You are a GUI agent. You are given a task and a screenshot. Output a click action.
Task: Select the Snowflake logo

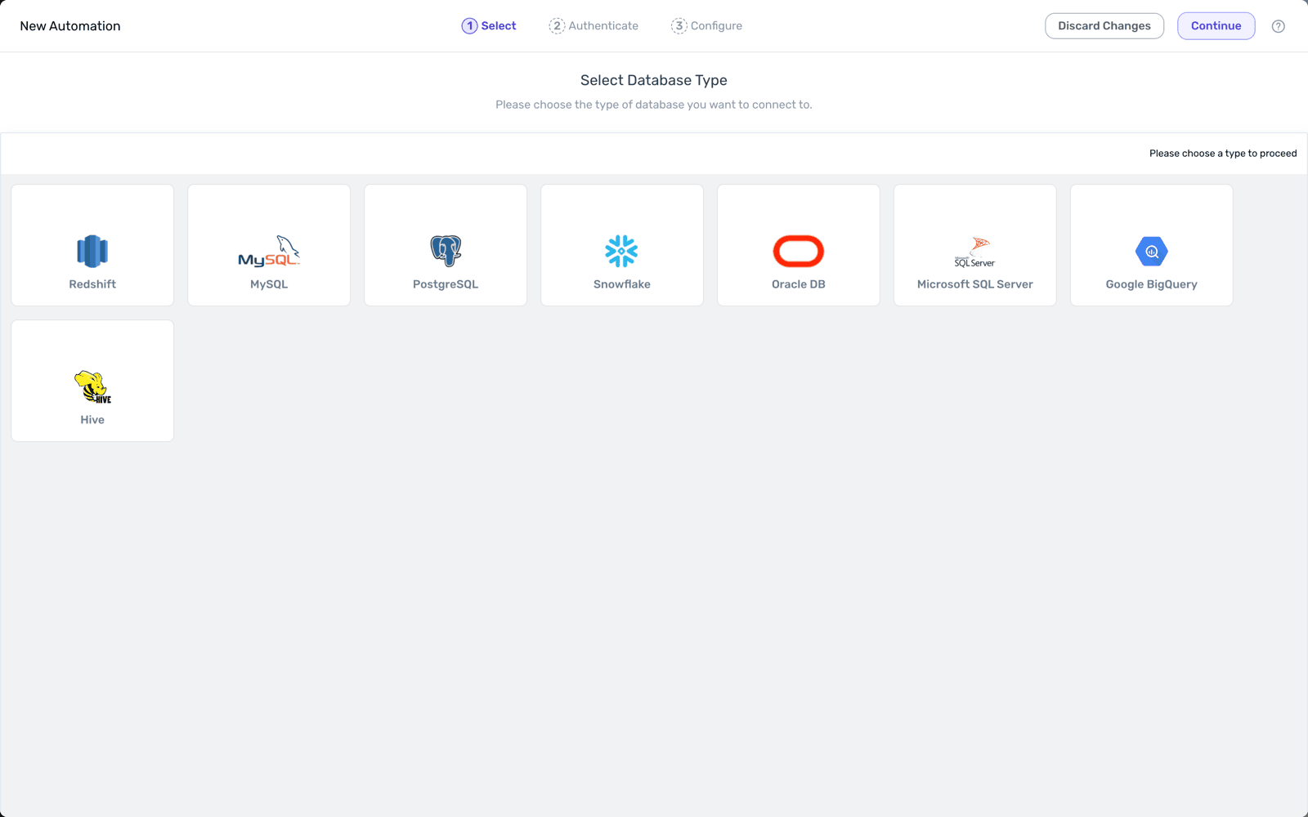(x=621, y=251)
